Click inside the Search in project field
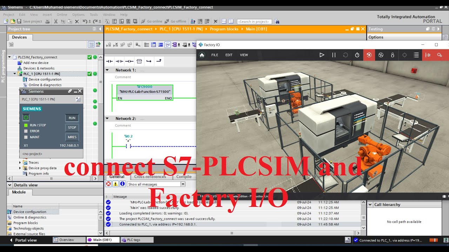Viewport: 449px width, 252px height. (x=254, y=21)
